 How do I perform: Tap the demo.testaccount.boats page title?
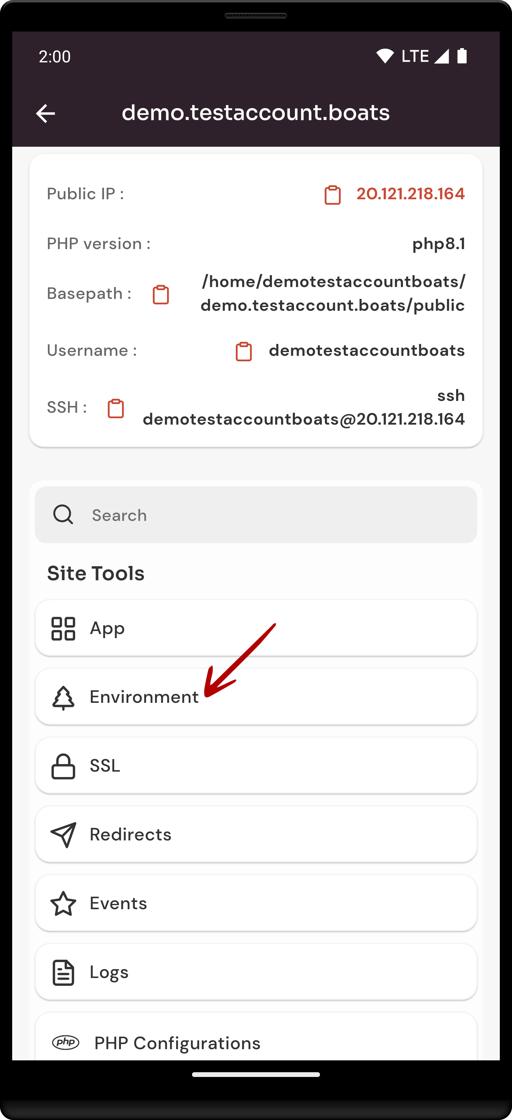tap(256, 113)
